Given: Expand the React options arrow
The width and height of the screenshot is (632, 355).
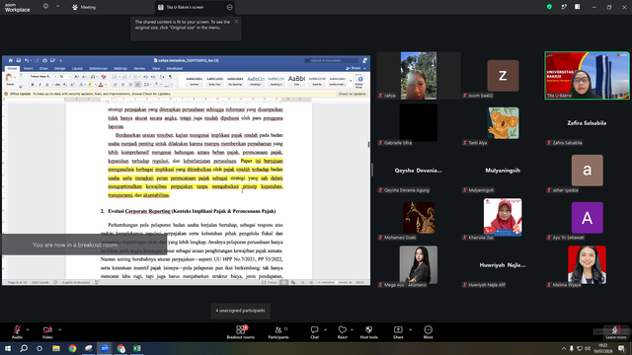Looking at the screenshot, I should pos(352,329).
